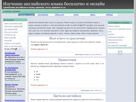Viewport: 136px width, 102px height.
Task: Open Для новичков category under Приветствия article
Action: (x=96, y=91)
